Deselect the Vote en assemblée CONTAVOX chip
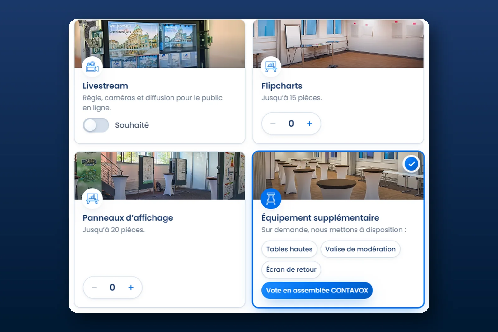Viewport: 498px width, 332px height. pyautogui.click(x=317, y=290)
